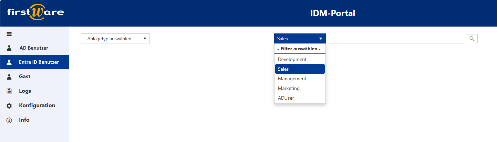Choose Marketing filter option

[x=300, y=88]
